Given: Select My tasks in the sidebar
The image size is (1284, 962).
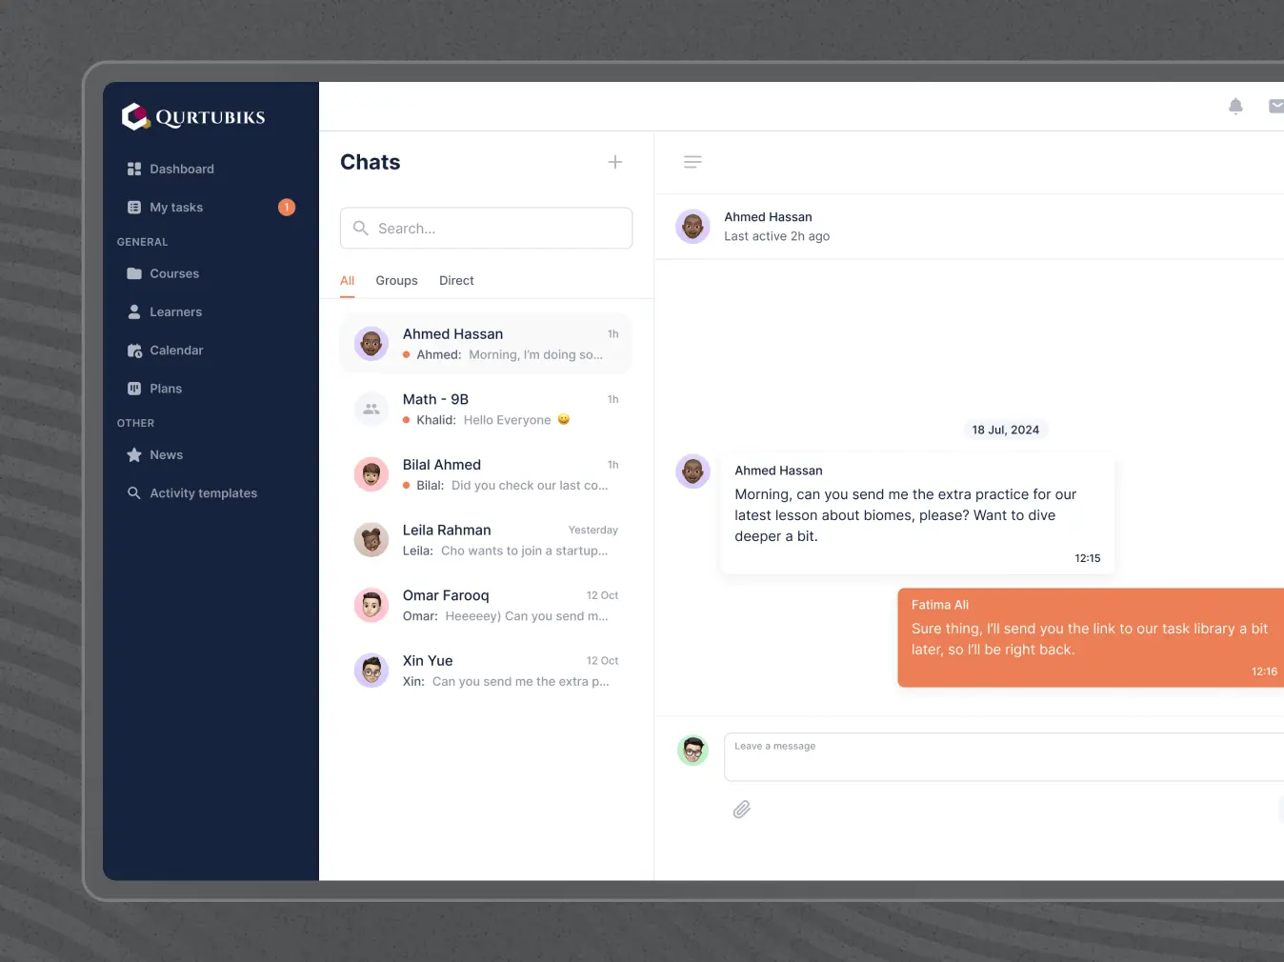Looking at the screenshot, I should (176, 207).
